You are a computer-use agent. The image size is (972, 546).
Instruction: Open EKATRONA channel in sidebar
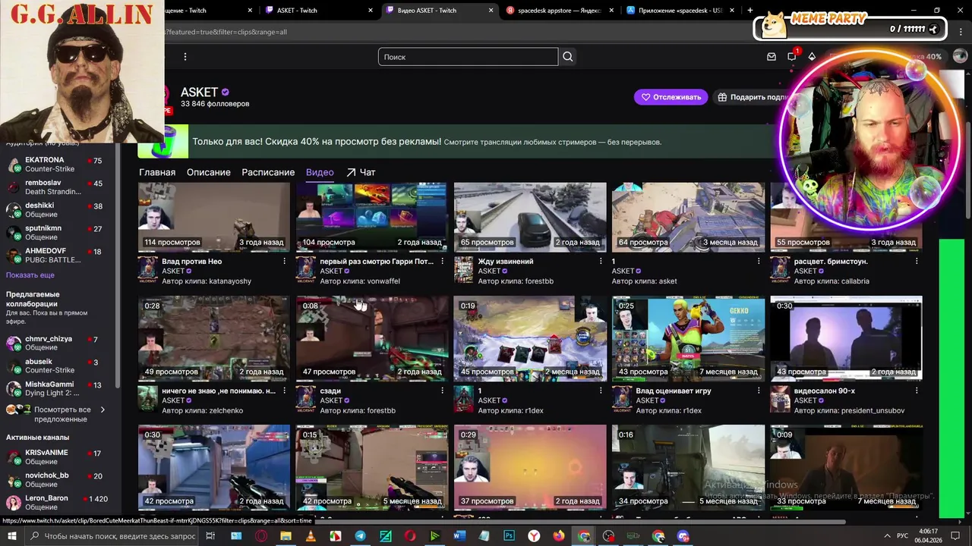click(56, 165)
